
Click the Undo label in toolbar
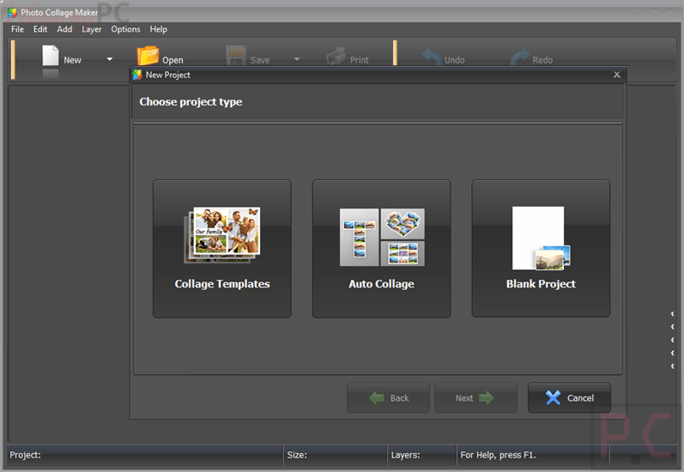(455, 60)
